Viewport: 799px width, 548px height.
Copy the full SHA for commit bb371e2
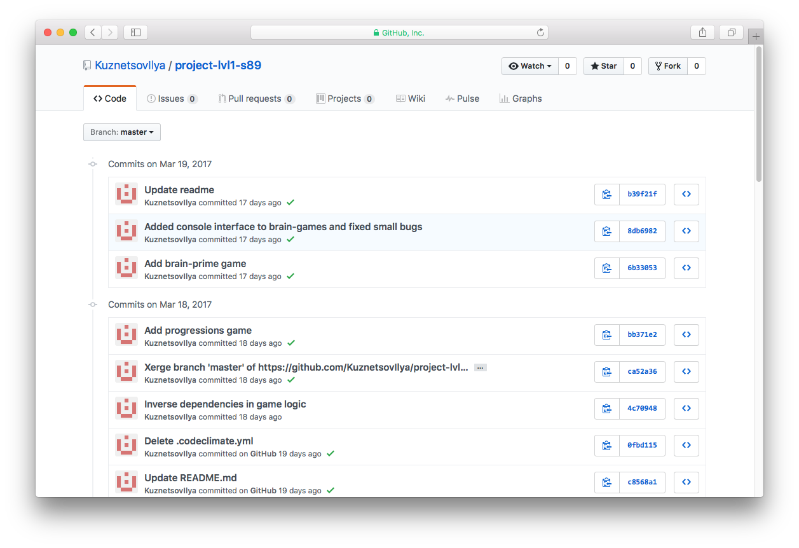point(607,335)
